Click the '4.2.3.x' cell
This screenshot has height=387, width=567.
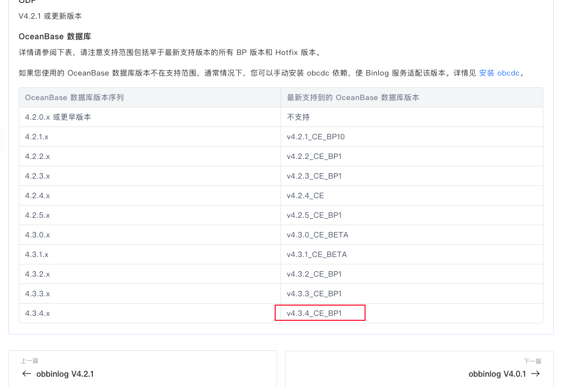(150, 176)
